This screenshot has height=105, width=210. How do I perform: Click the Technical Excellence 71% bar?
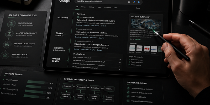[34, 96]
